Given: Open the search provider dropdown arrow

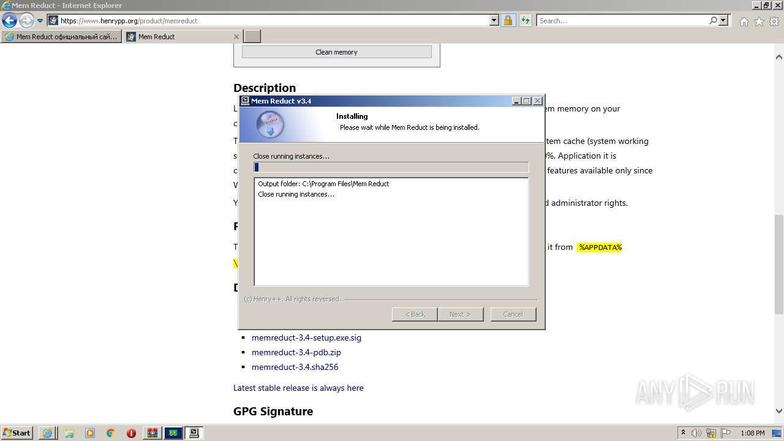Looking at the screenshot, I should (723, 21).
